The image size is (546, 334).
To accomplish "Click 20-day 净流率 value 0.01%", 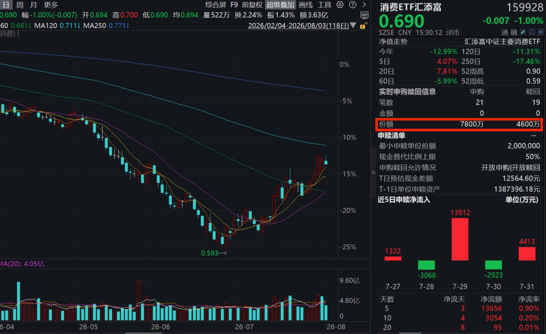I will (529, 328).
